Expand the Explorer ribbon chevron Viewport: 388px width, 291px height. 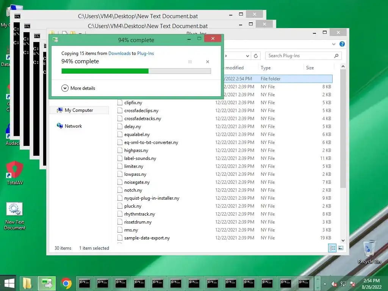point(334,44)
